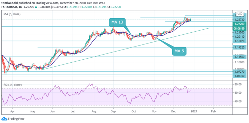
Task: Click the 80.00 RSI axis value
Action: (238, 84)
